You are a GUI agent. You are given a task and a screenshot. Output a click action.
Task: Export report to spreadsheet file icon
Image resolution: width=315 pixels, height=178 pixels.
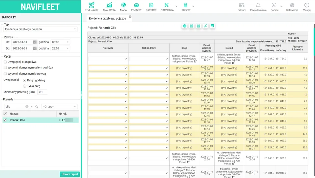[x=191, y=26]
